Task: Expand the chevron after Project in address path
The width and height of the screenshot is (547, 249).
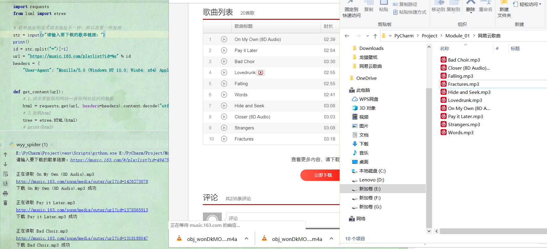Action: coord(441,36)
